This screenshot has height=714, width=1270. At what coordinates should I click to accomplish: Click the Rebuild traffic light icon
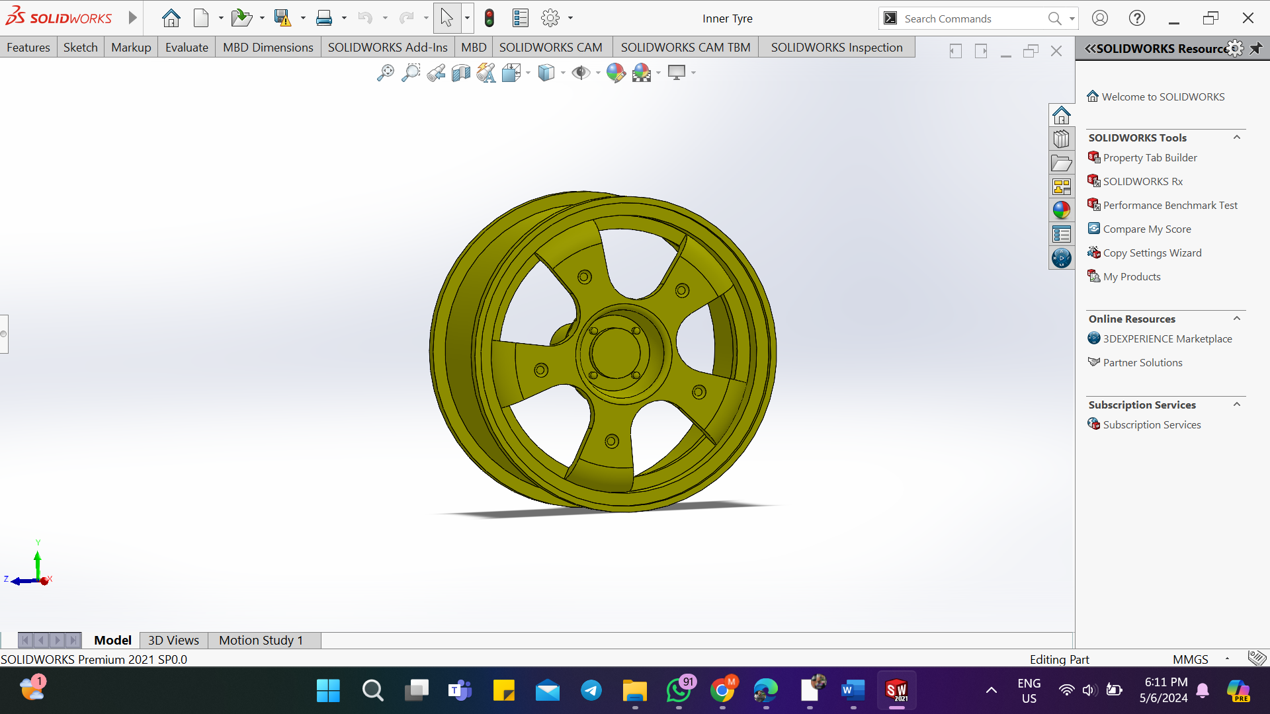coord(489,19)
